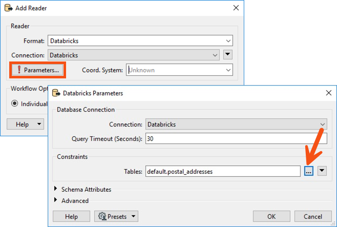337x227 pixels.
Task: Expand the Schema Attributes section
Action: (x=55, y=189)
